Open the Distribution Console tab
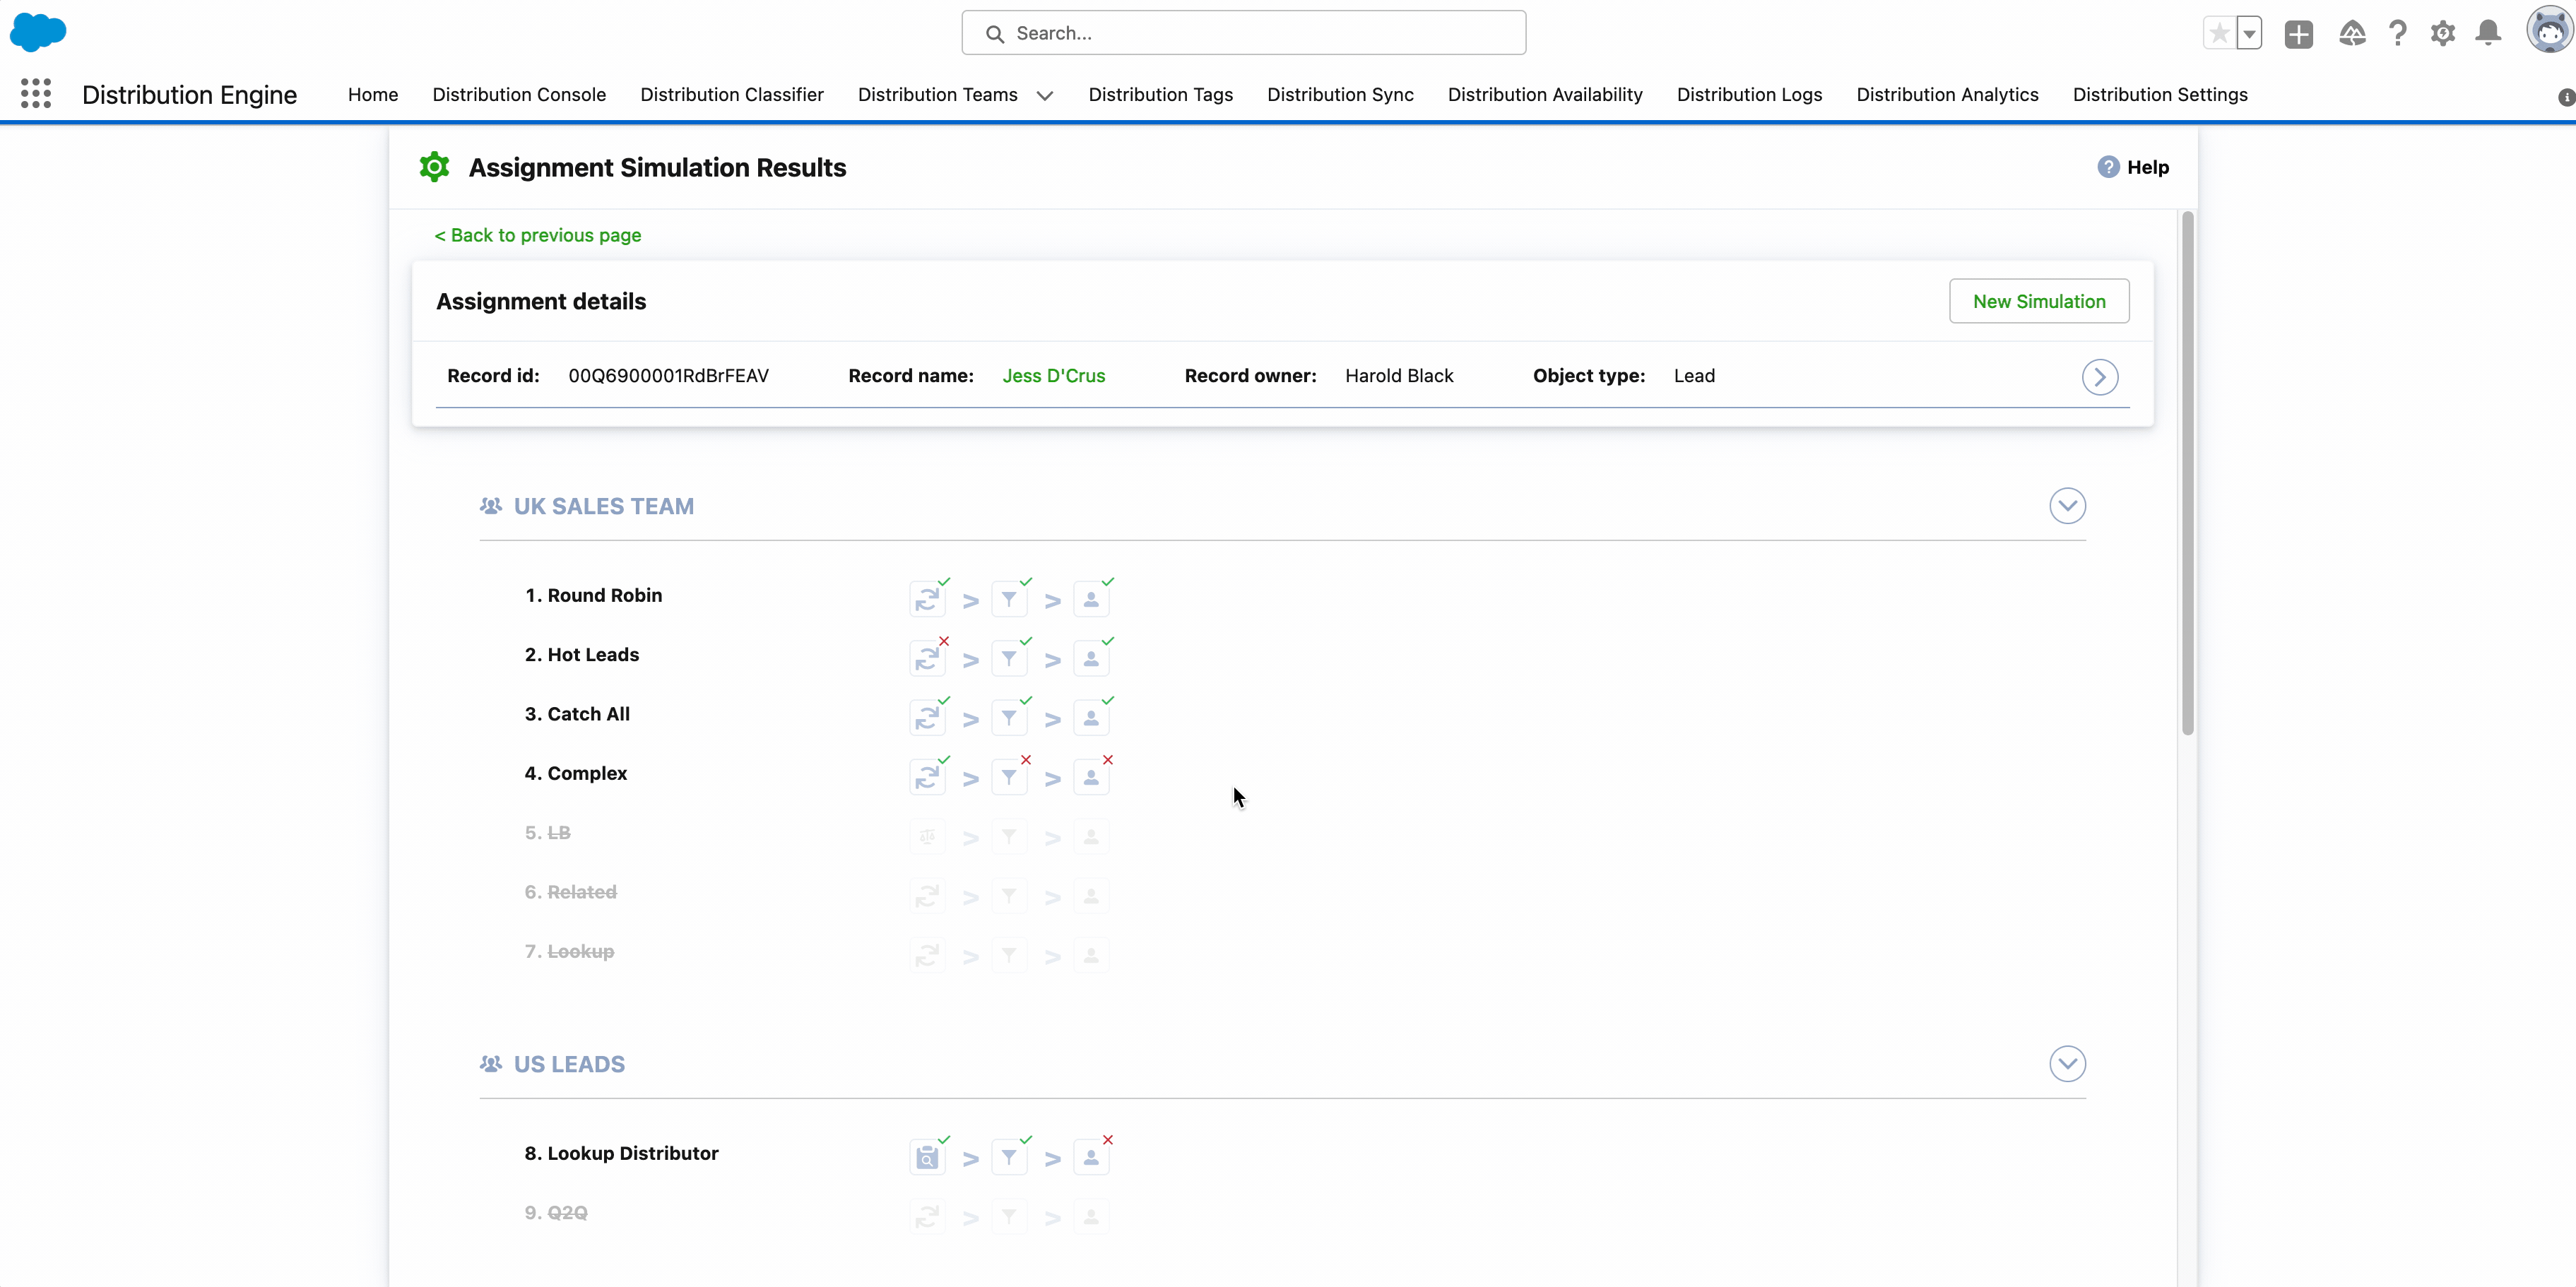Viewport: 2576px width, 1287px height. point(519,94)
